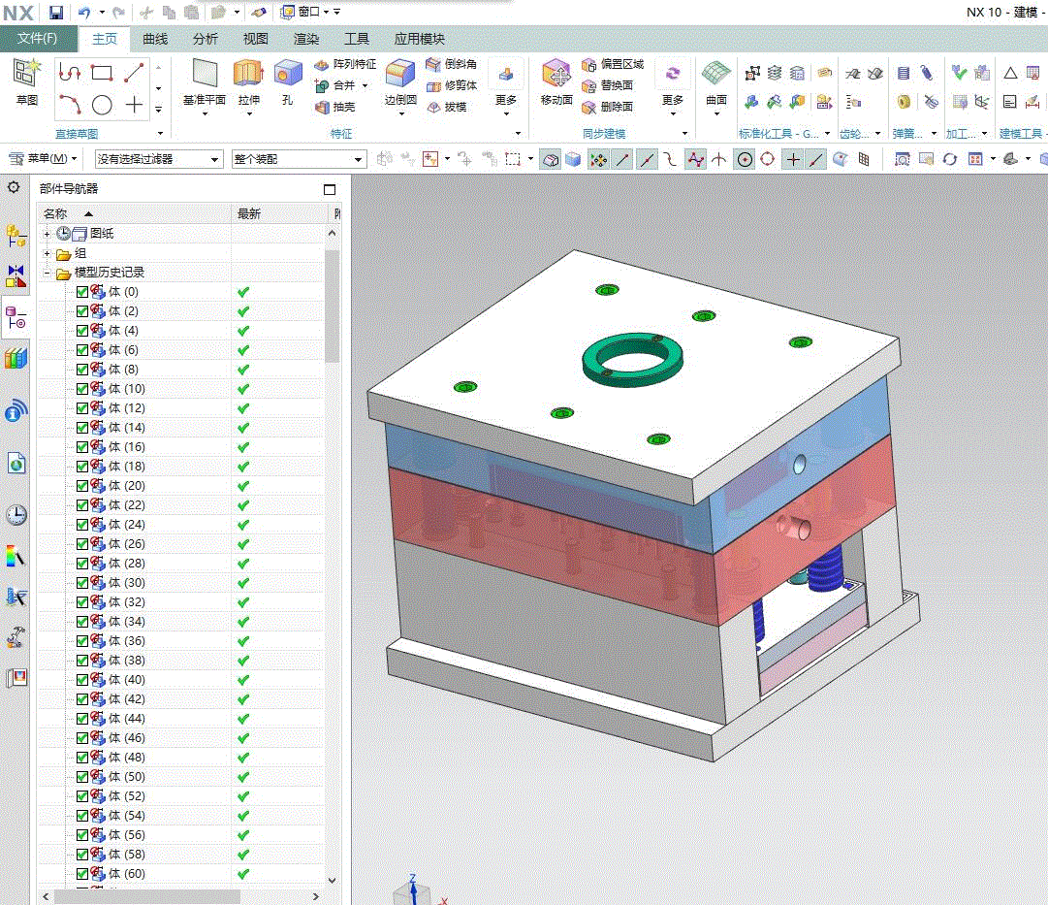Open the 草图 (Sketch) tool

(x=27, y=81)
